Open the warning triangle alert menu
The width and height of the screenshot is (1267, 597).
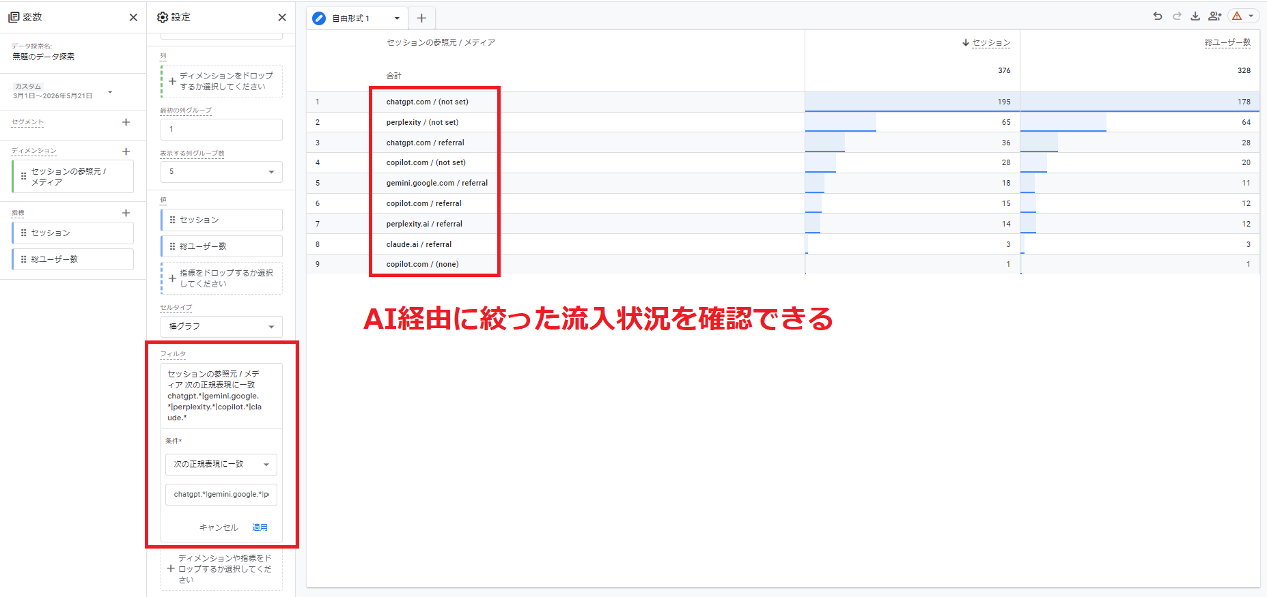[x=1243, y=16]
